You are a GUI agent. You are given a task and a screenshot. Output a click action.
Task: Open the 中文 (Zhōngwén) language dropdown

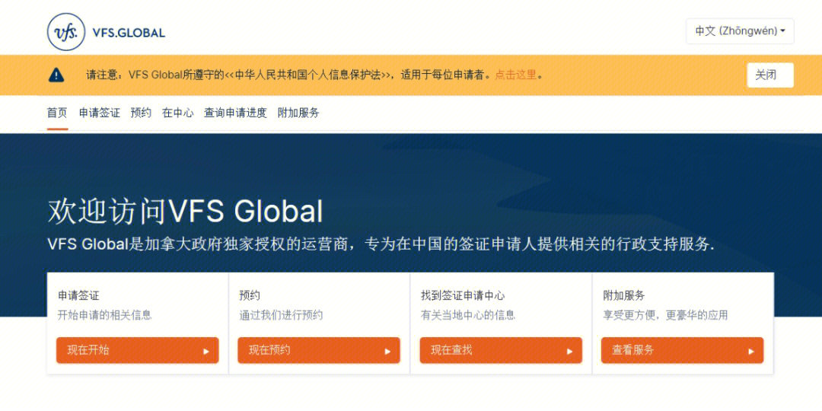click(740, 31)
